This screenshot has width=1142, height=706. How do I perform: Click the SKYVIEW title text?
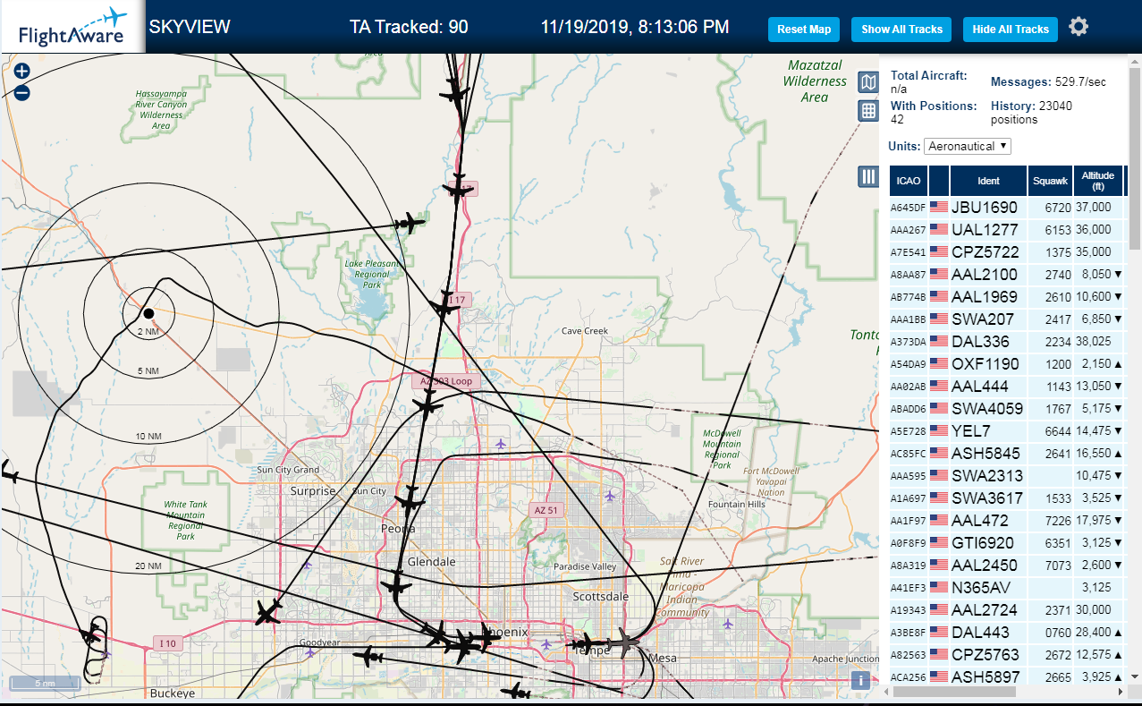(x=190, y=27)
